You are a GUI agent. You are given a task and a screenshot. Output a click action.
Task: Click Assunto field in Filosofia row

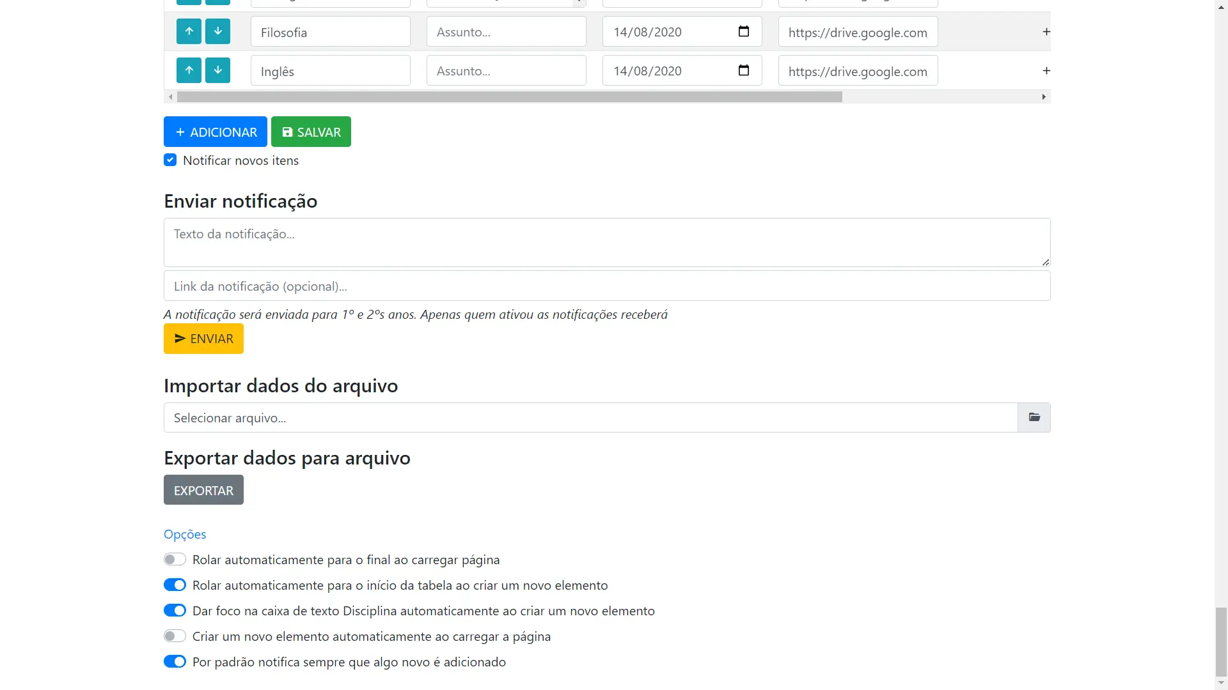pos(507,31)
